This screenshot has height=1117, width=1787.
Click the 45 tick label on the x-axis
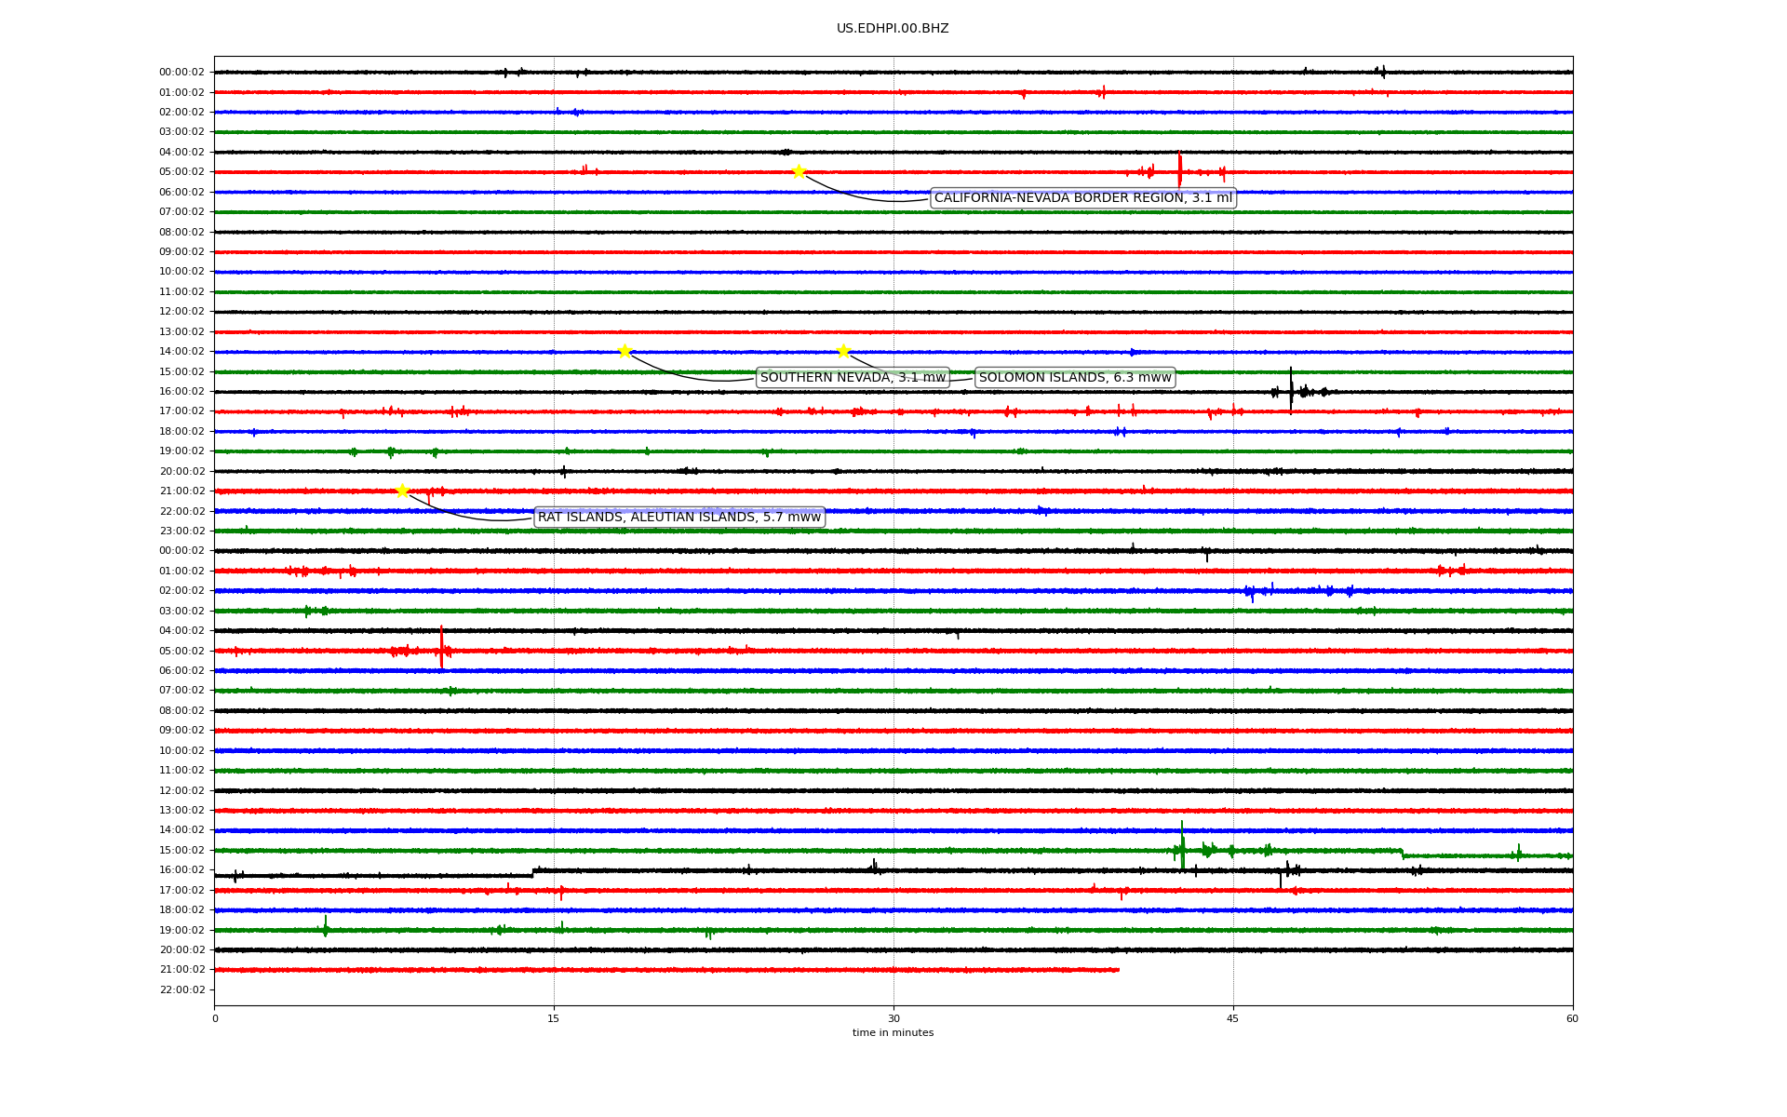point(1233,1018)
